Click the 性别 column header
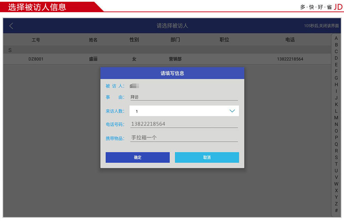The height and width of the screenshot is (221, 344). 134,40
